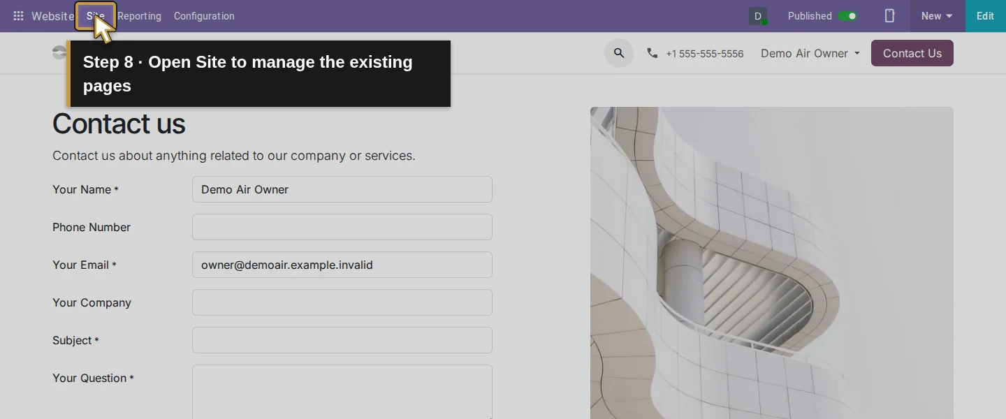
Task: Expand the New dropdown
Action: (x=937, y=16)
